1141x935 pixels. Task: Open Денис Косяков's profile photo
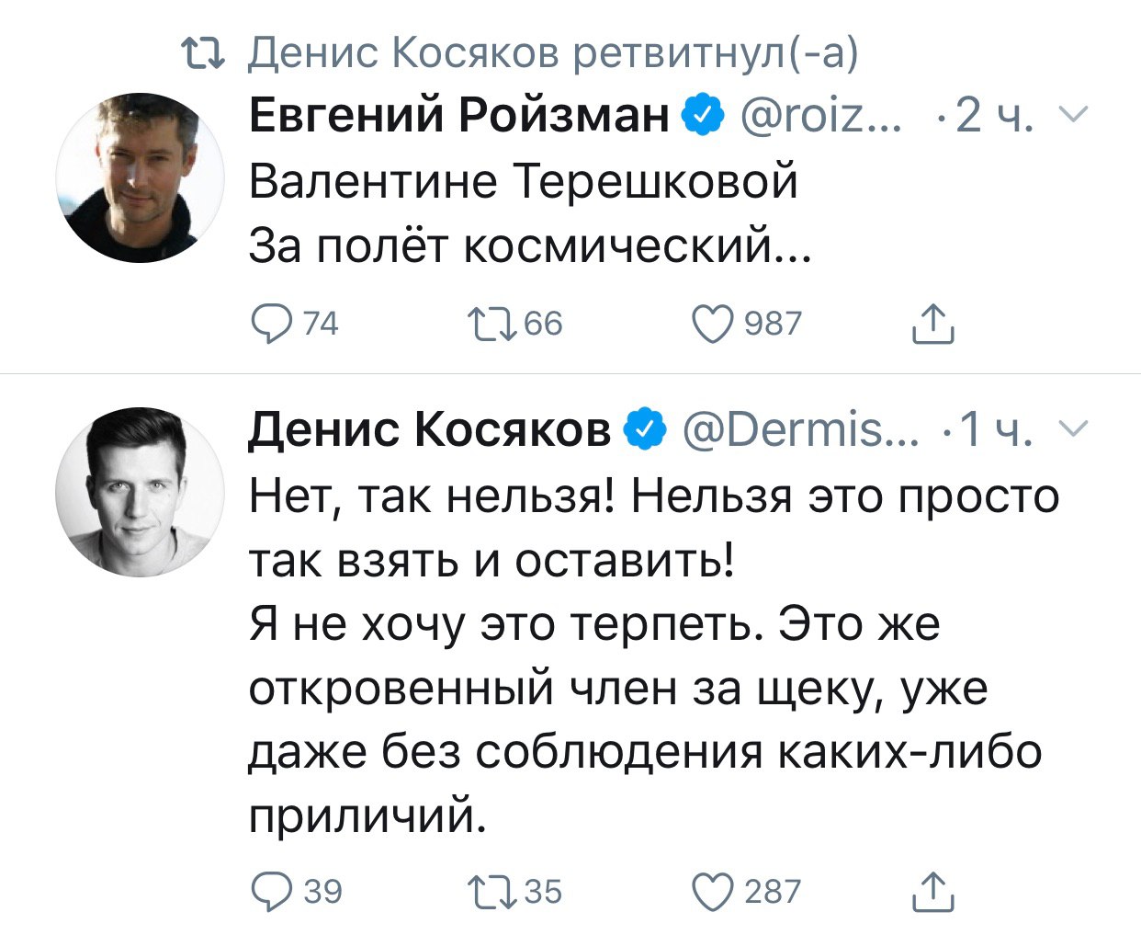(140, 492)
